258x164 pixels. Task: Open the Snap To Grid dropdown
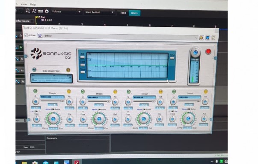[x=99, y=12]
